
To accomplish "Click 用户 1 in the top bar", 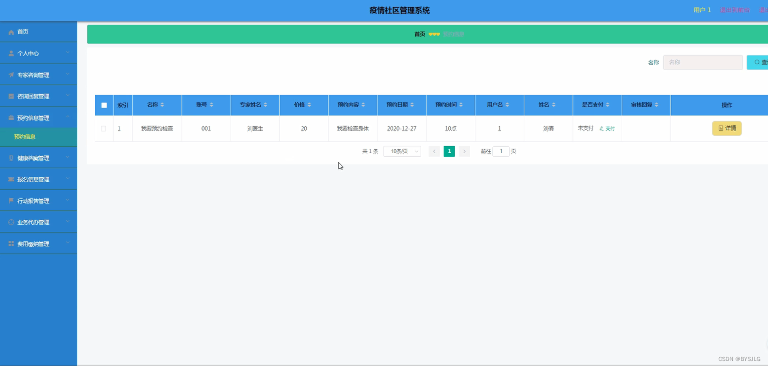I will tap(702, 10).
